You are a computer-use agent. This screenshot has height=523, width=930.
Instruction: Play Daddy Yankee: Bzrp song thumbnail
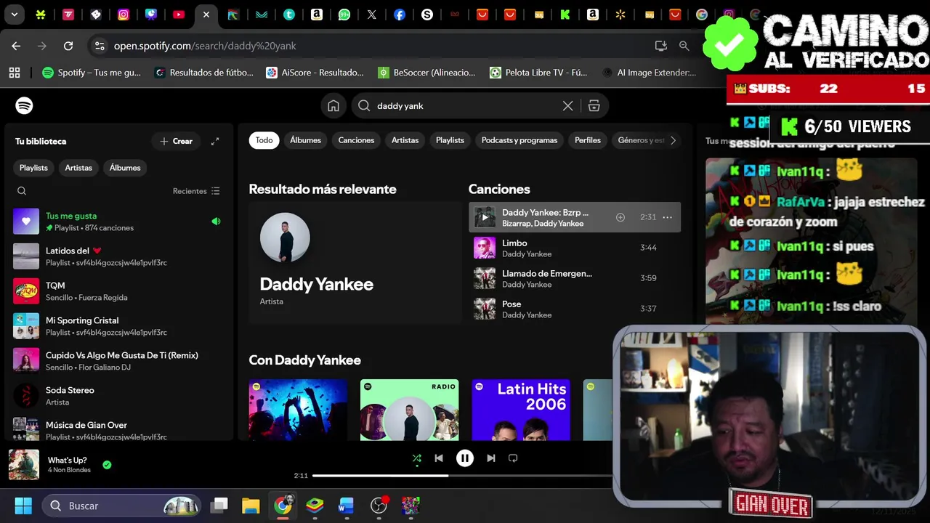point(485,217)
